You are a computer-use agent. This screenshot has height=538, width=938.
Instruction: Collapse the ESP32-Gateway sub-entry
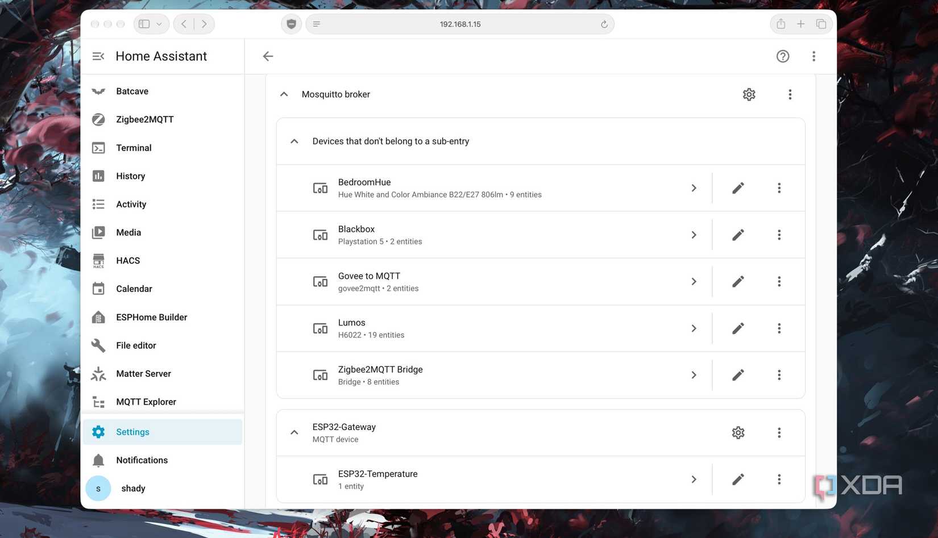[x=294, y=433]
